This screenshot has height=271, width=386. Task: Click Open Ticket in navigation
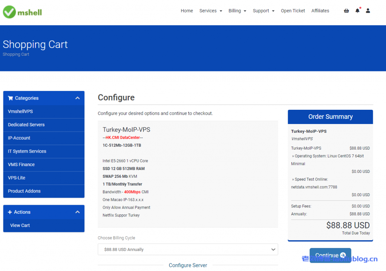(x=293, y=11)
